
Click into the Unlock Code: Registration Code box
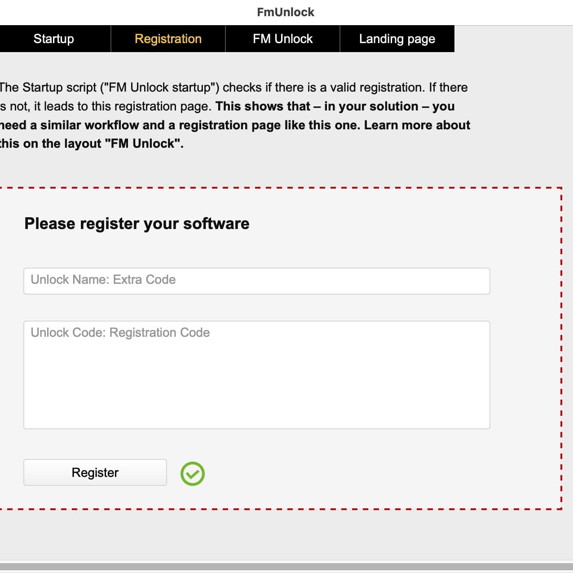(256, 375)
